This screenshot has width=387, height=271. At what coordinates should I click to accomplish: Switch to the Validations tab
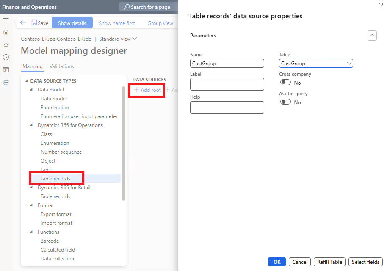(x=61, y=66)
